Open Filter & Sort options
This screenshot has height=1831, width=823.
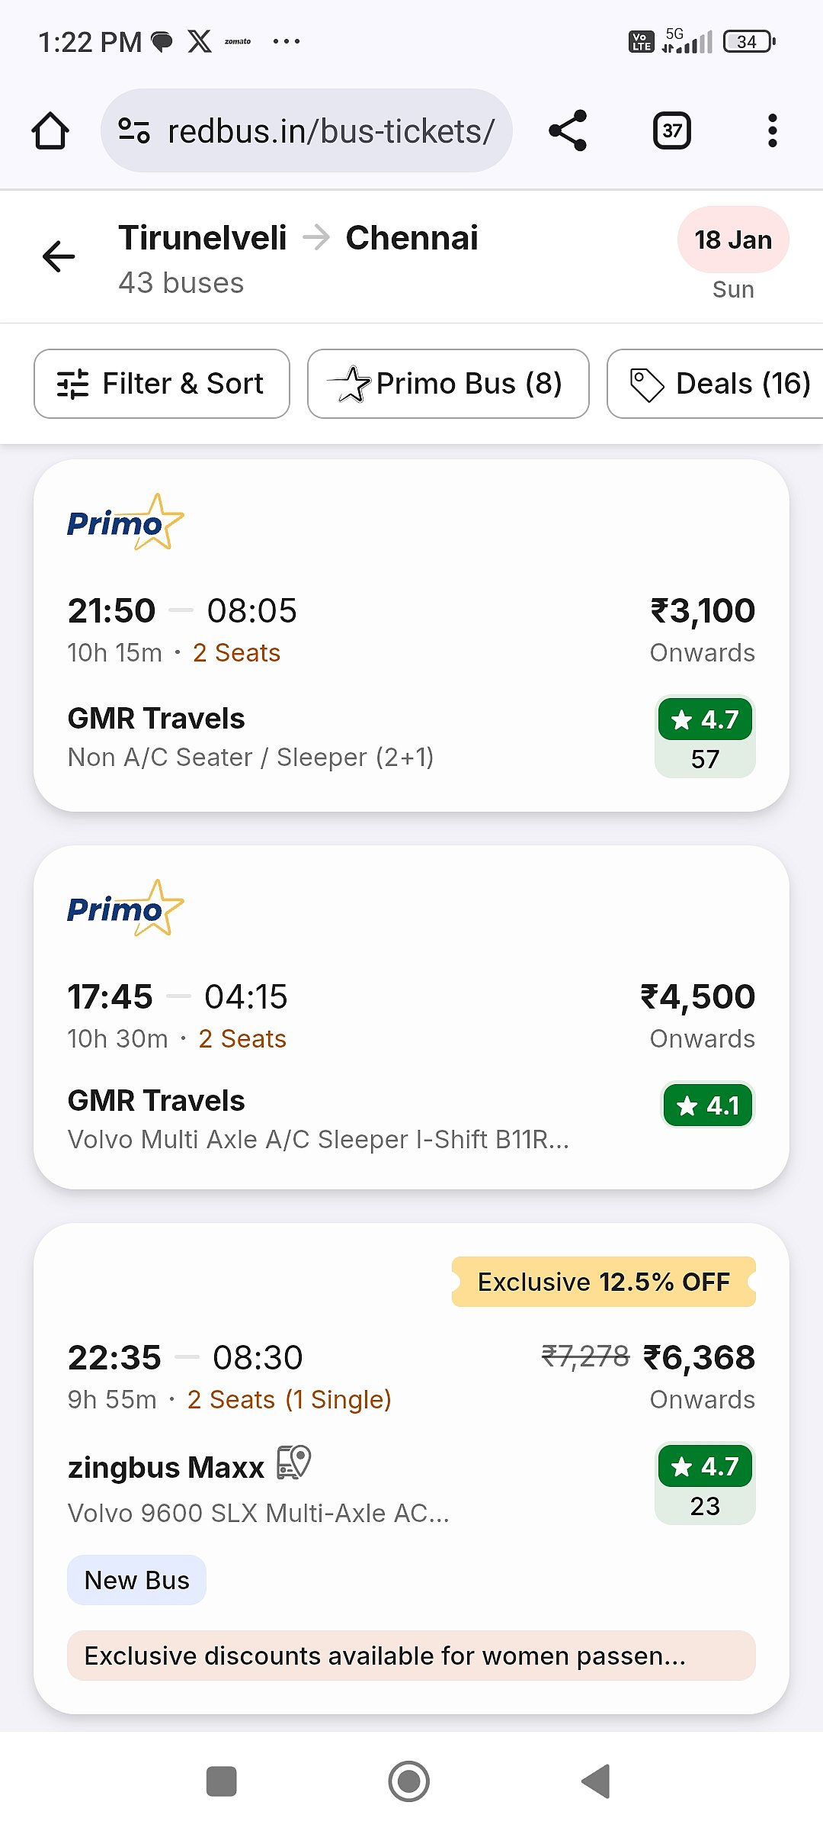point(162,384)
